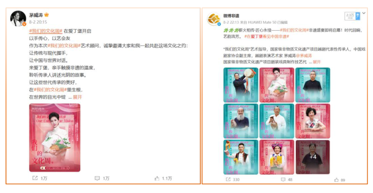Image resolution: width=373 pixels, height=193 pixels.
Task: Expand full text of 茅威涛's post via 展开
Action: point(77,97)
